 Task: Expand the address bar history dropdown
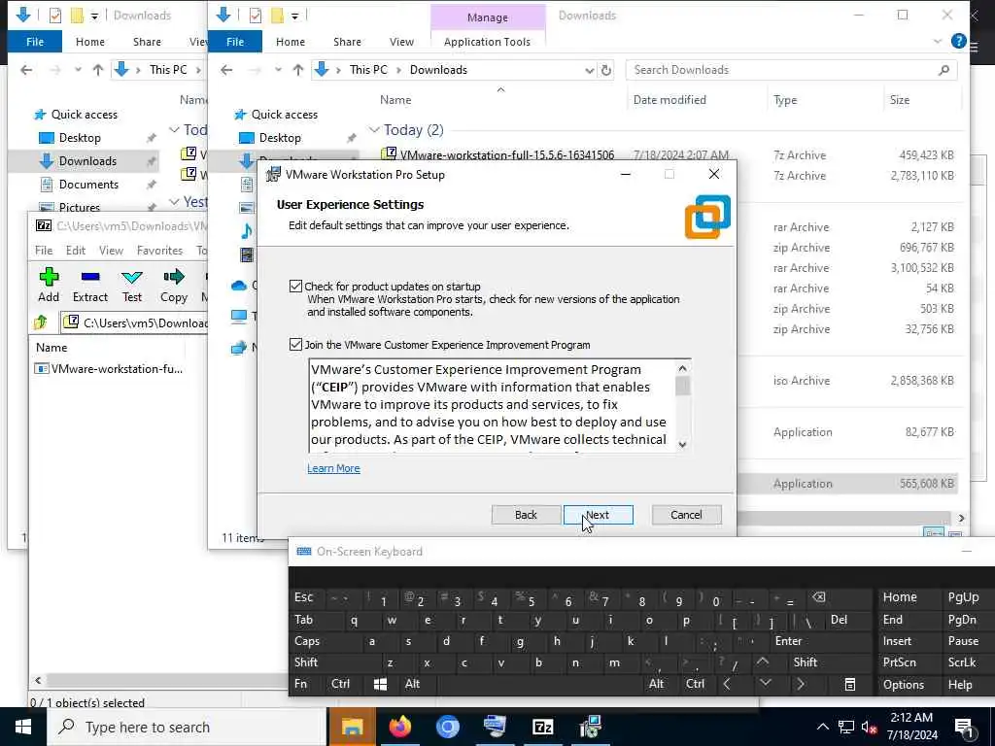[589, 70]
